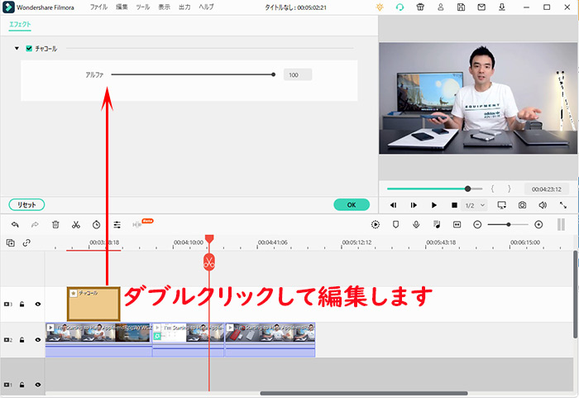Image resolution: width=579 pixels, height=398 pixels.
Task: Click the リセット button
Action: point(26,204)
